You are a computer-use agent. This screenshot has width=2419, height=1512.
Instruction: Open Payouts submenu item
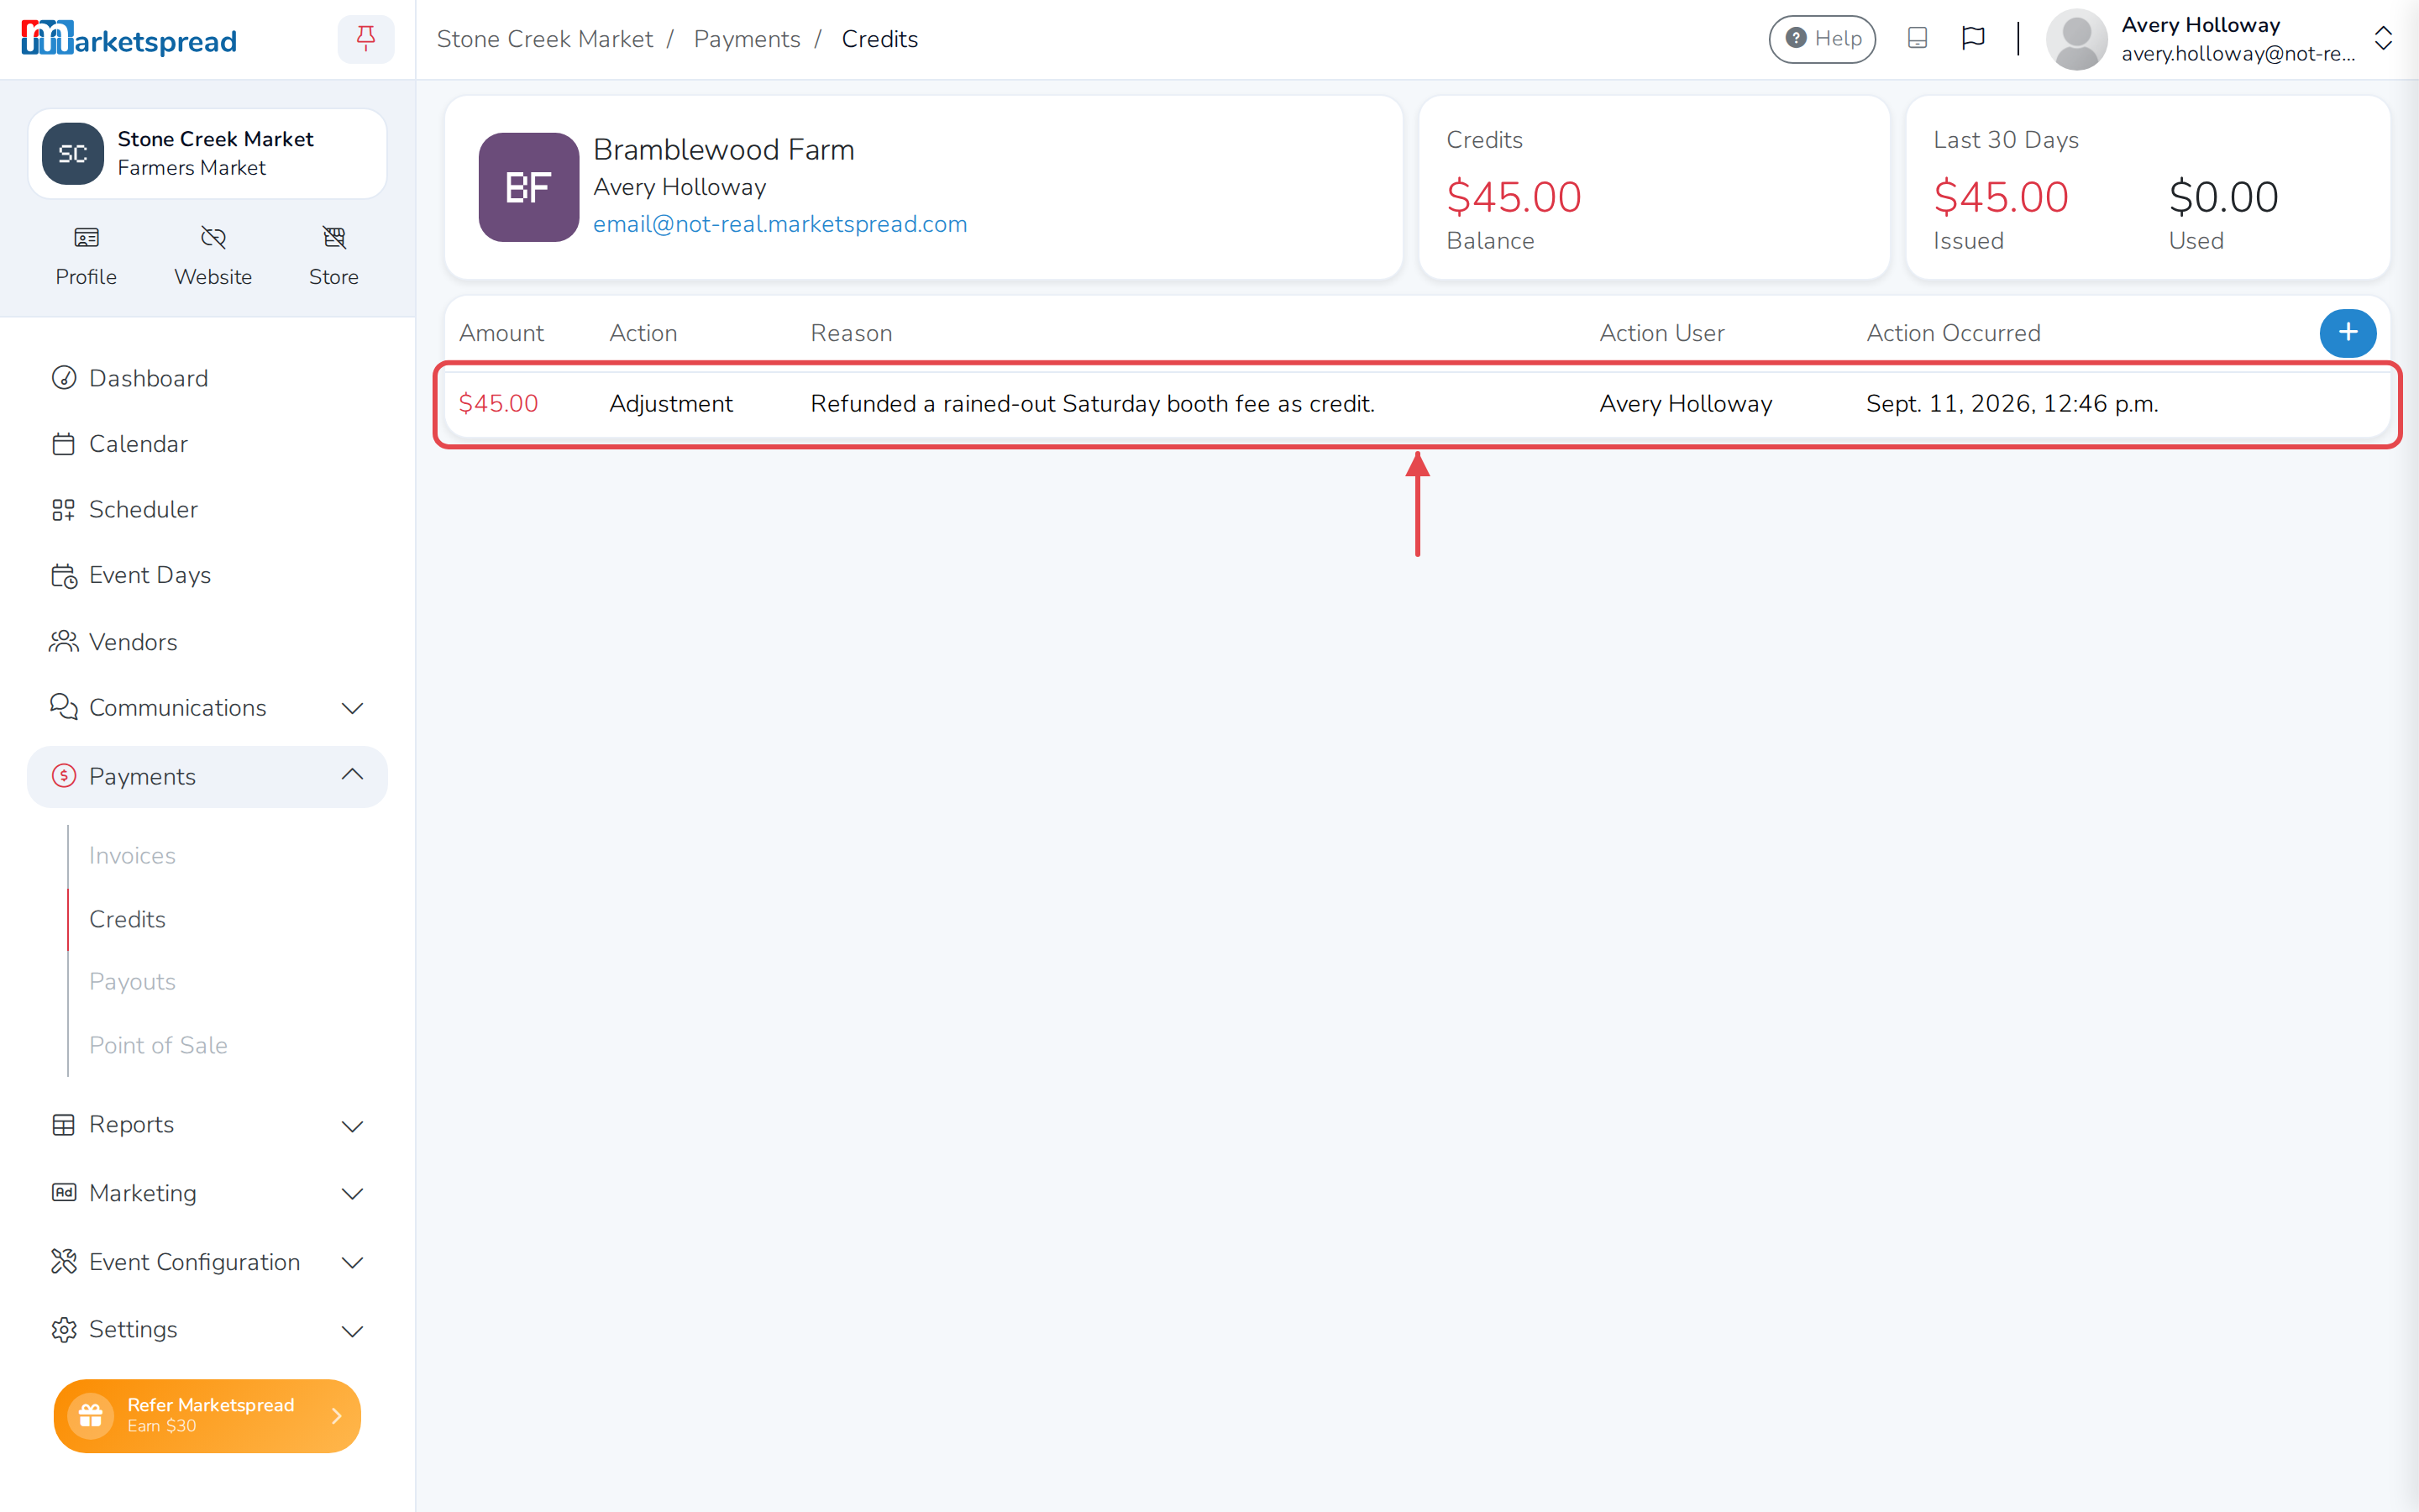132,982
